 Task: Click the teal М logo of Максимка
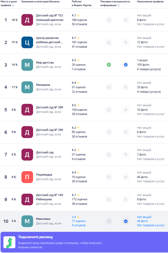click(x=27, y=221)
